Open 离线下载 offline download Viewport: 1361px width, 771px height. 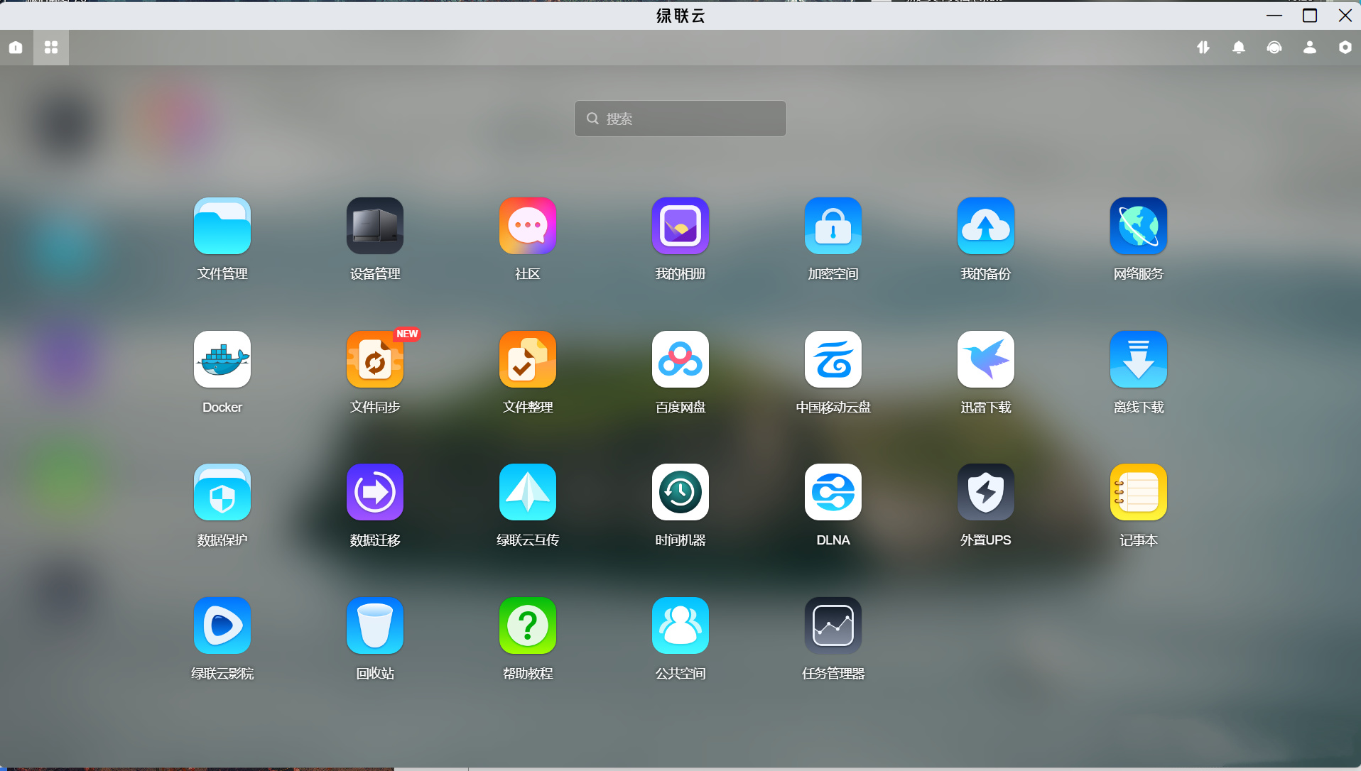(1139, 359)
